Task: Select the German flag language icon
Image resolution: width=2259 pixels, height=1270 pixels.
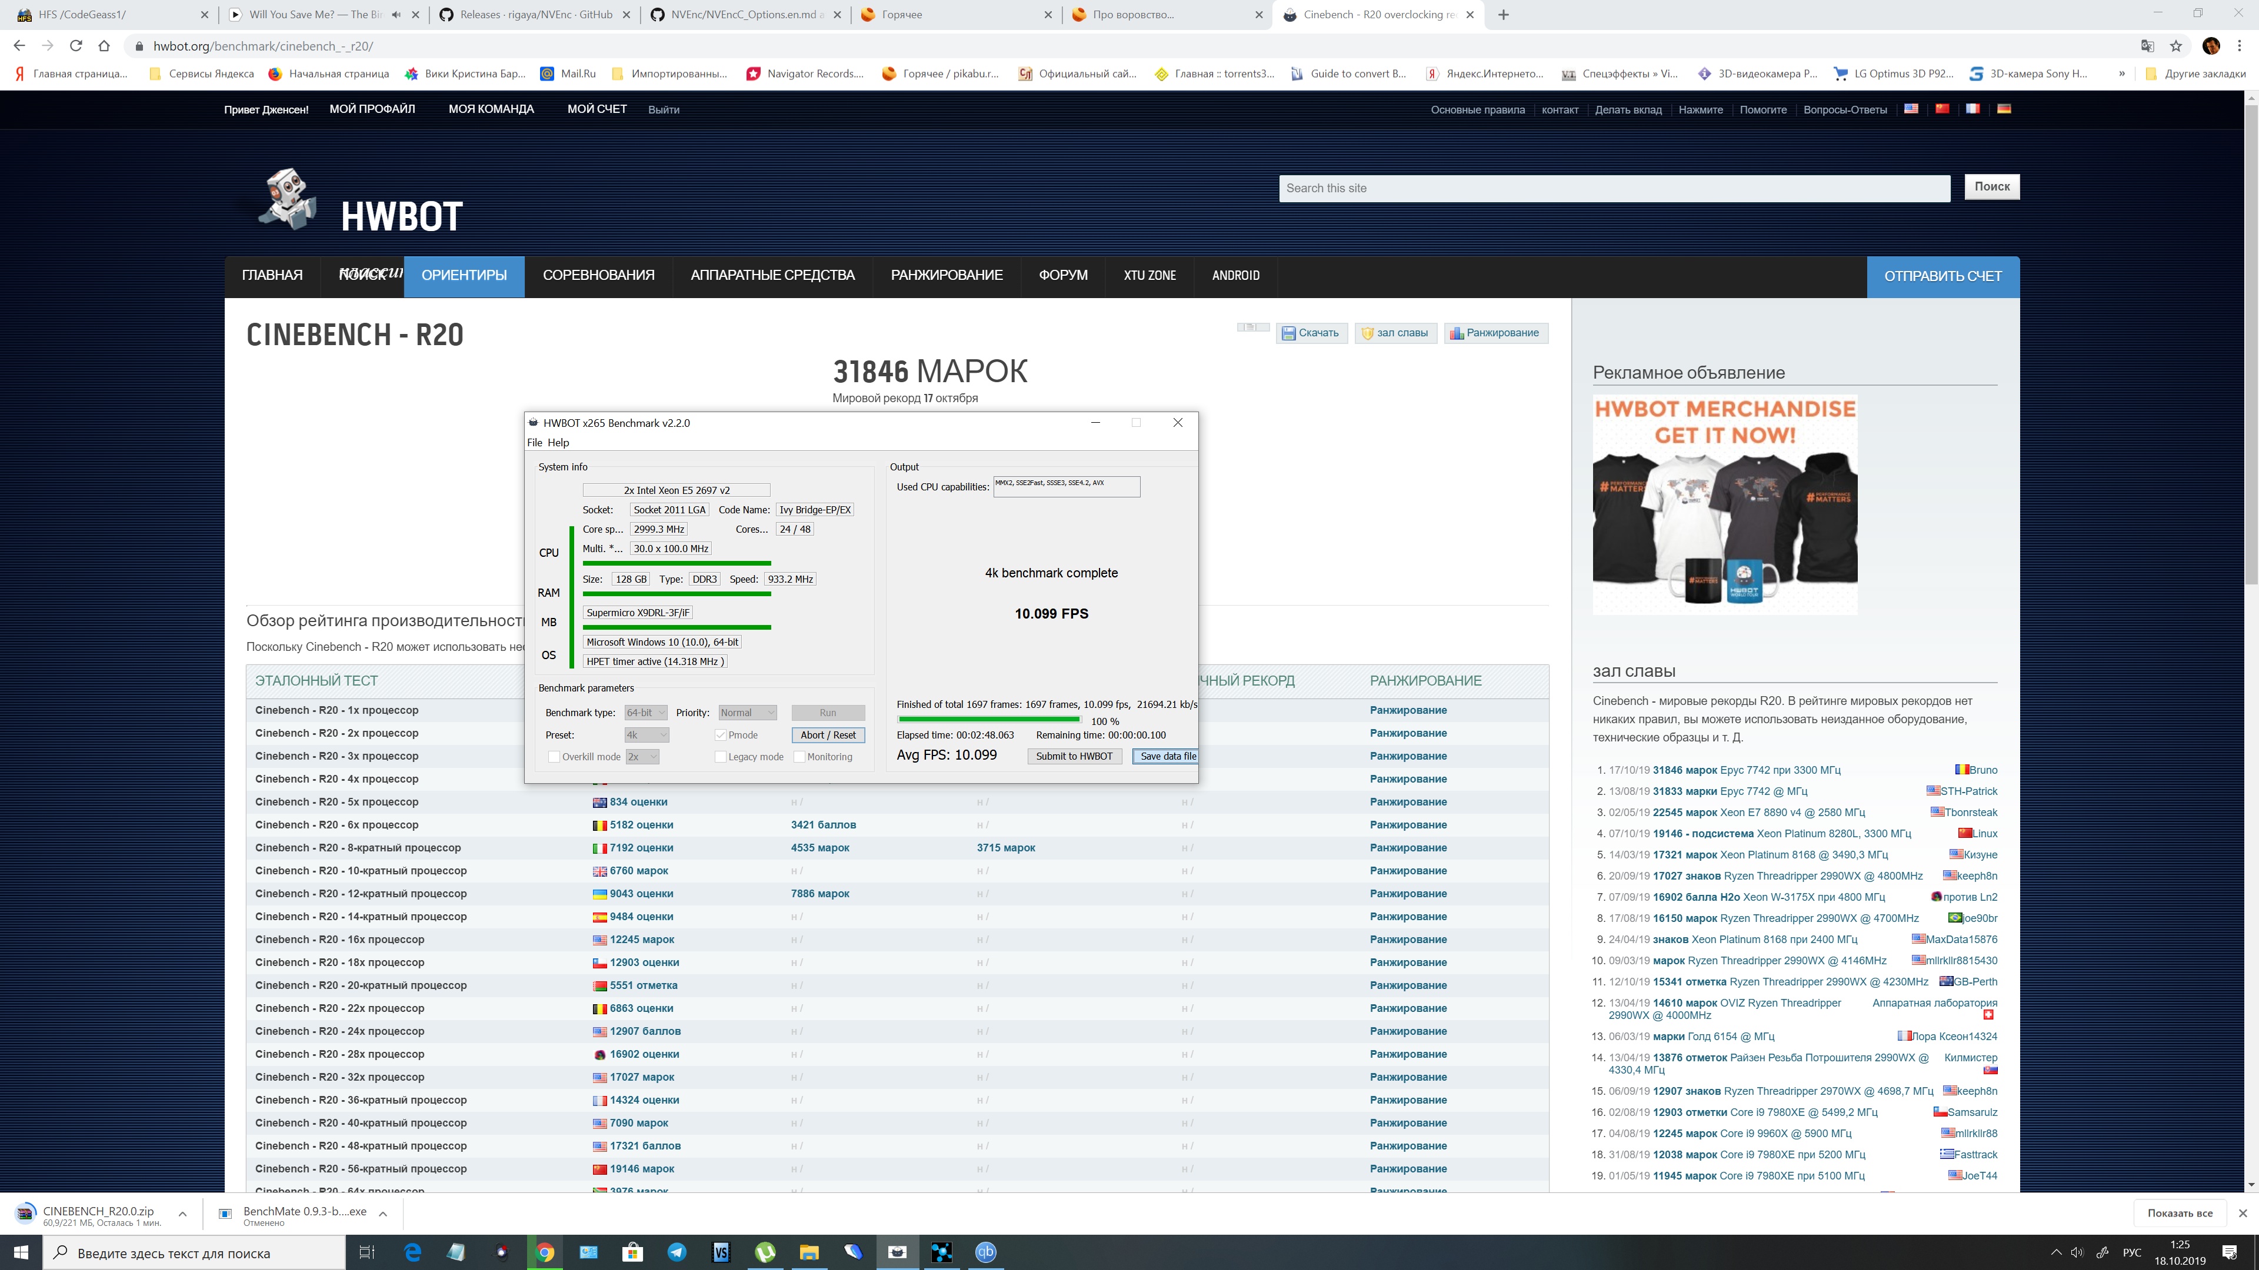Action: pyautogui.click(x=2004, y=109)
